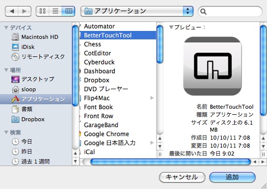Select Macintosh HD drive icon

pyautogui.click(x=15, y=37)
